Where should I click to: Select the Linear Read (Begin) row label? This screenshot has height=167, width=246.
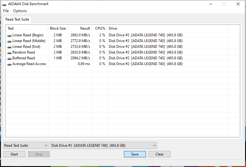(x=28, y=35)
